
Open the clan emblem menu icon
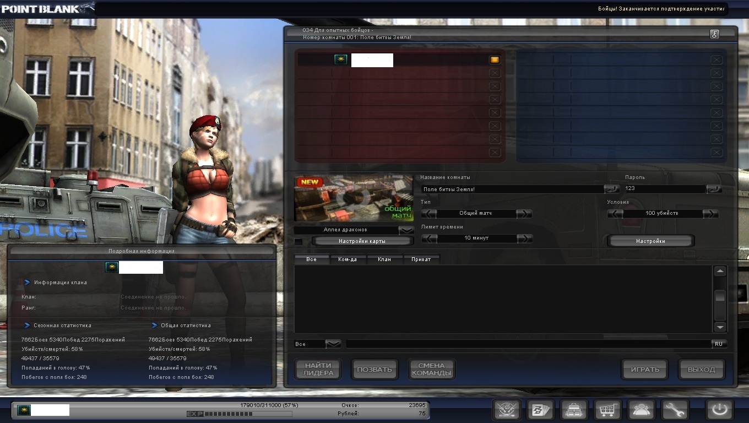[x=507, y=410]
